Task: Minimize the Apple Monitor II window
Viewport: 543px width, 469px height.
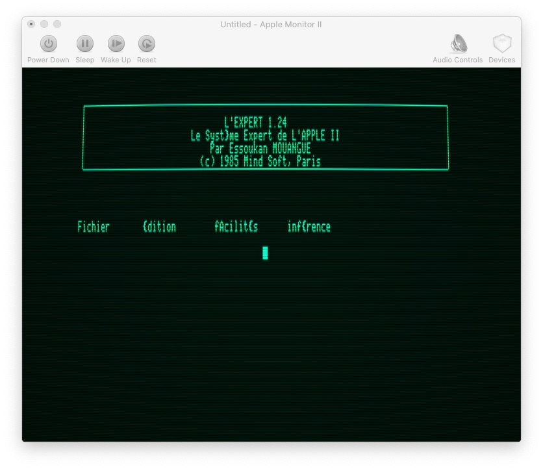Action: click(x=44, y=24)
